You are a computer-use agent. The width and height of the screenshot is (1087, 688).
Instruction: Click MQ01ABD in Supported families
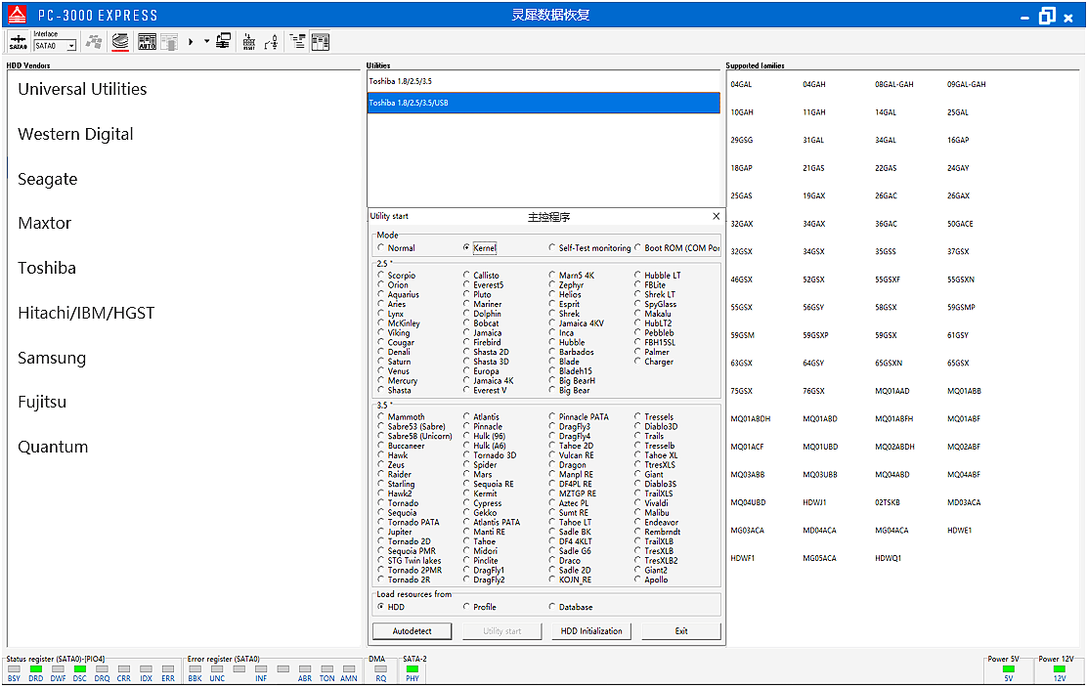pos(819,418)
